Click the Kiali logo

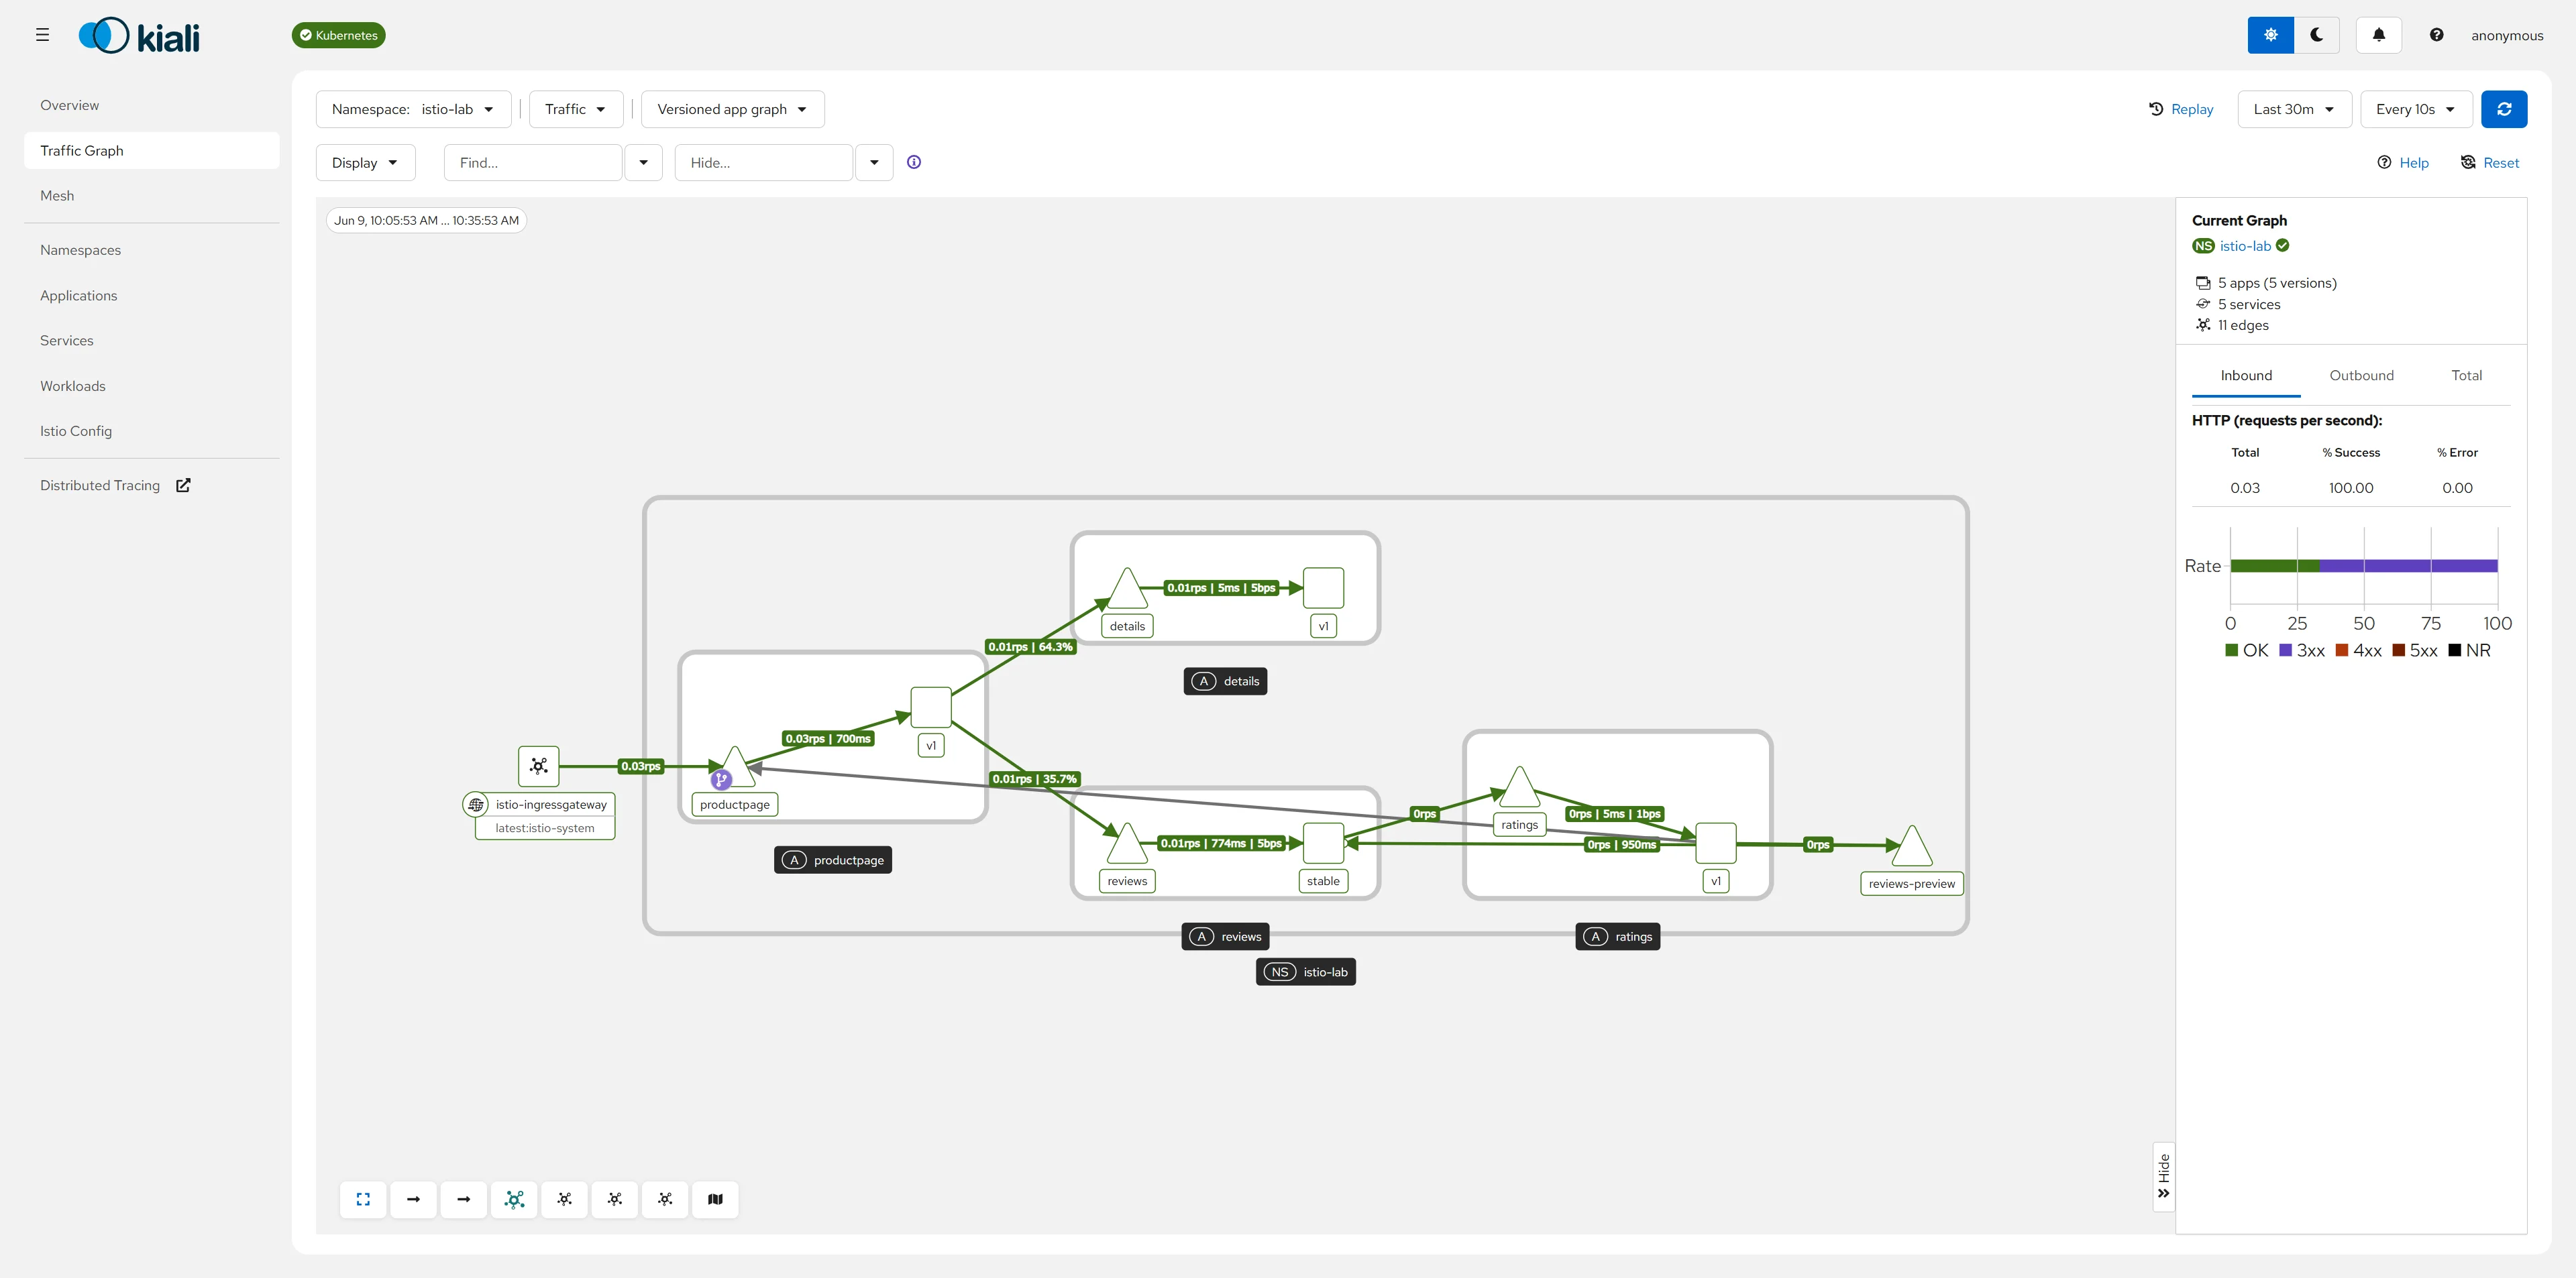(139, 36)
